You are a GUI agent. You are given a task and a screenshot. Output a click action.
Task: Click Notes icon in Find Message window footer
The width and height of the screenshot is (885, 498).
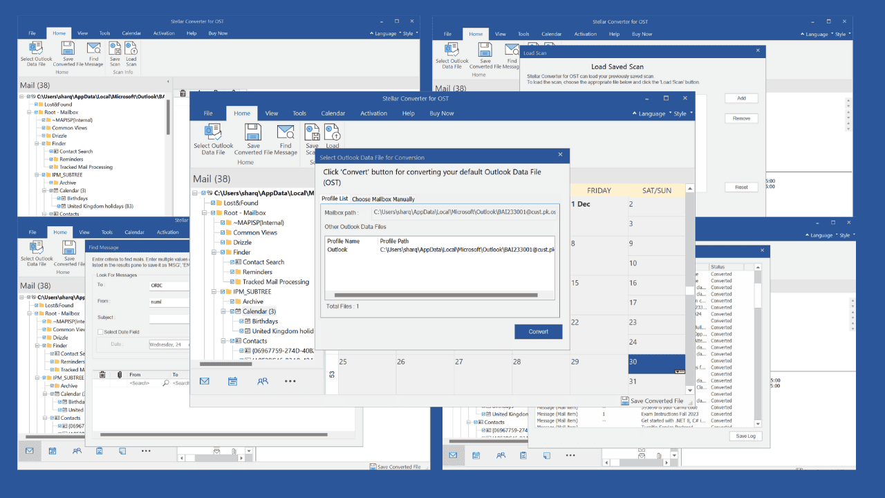(122, 451)
